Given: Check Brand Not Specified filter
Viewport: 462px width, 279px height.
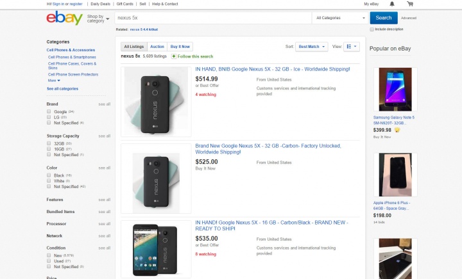Looking at the screenshot, I should [49, 122].
